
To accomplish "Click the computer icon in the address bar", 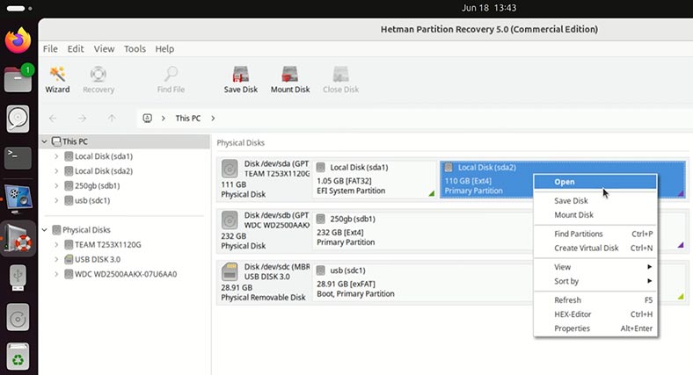I will click(147, 119).
